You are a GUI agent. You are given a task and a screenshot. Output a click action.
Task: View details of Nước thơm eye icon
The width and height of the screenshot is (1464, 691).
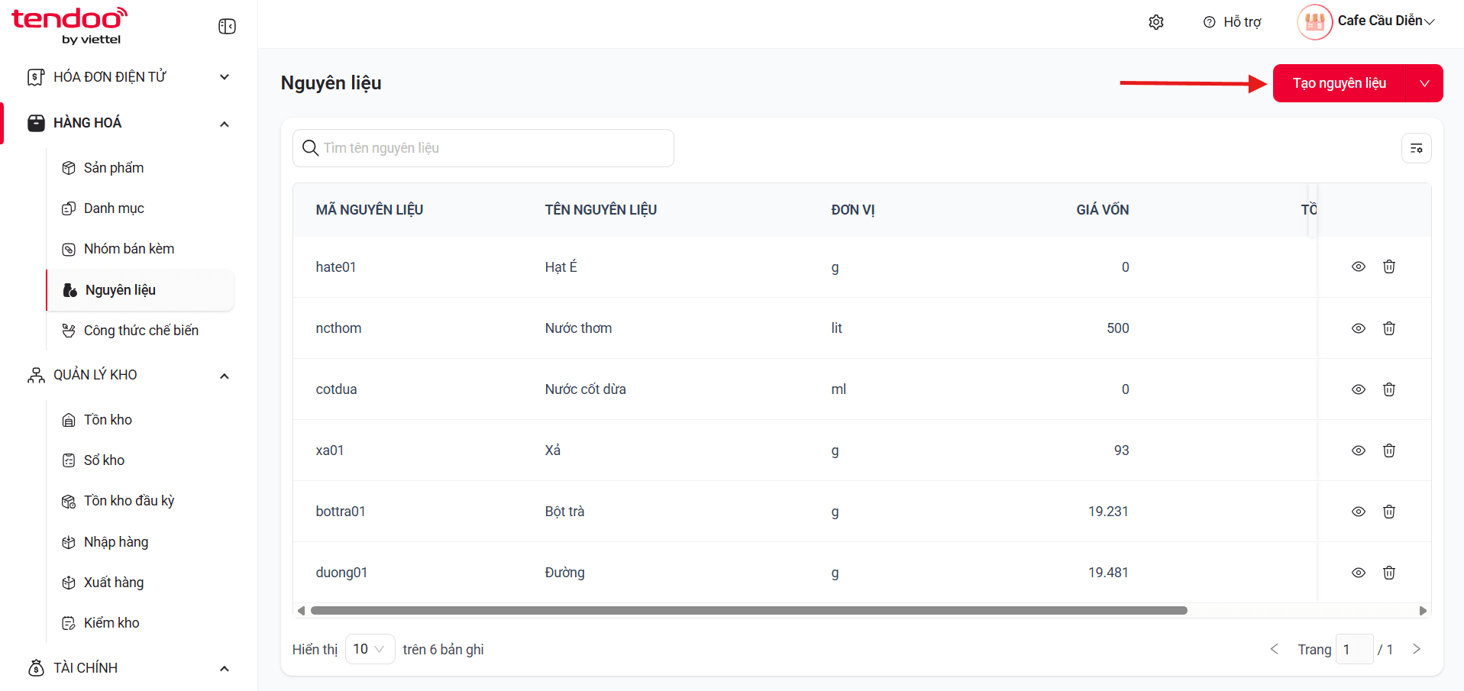1359,328
